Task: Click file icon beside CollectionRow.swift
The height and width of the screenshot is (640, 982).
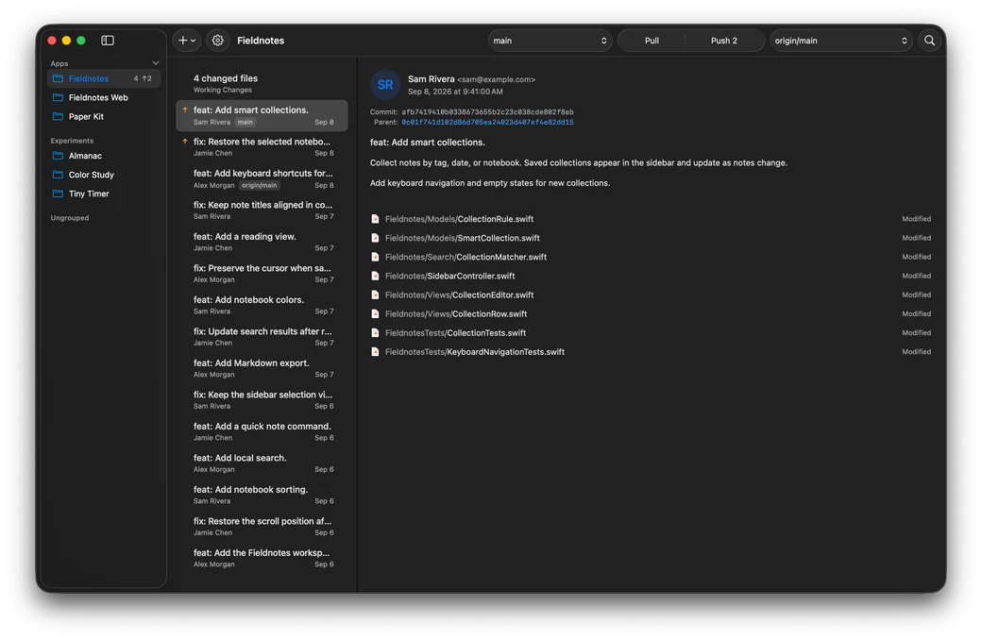Action: 375,313
